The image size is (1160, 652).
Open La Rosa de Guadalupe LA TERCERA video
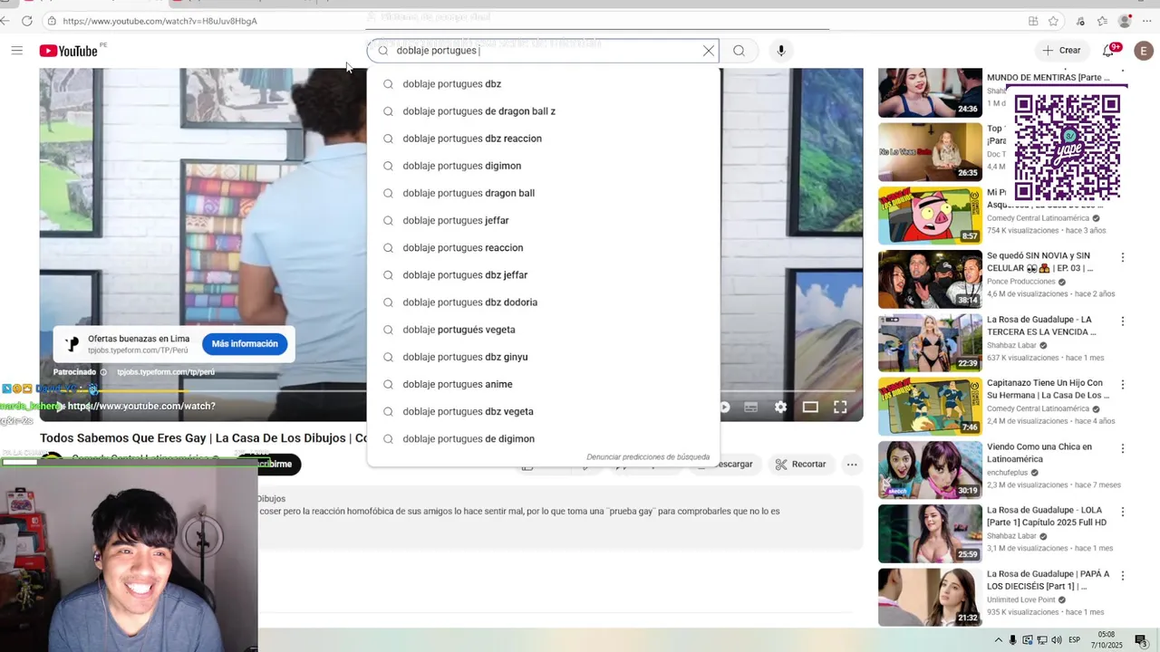point(930,343)
